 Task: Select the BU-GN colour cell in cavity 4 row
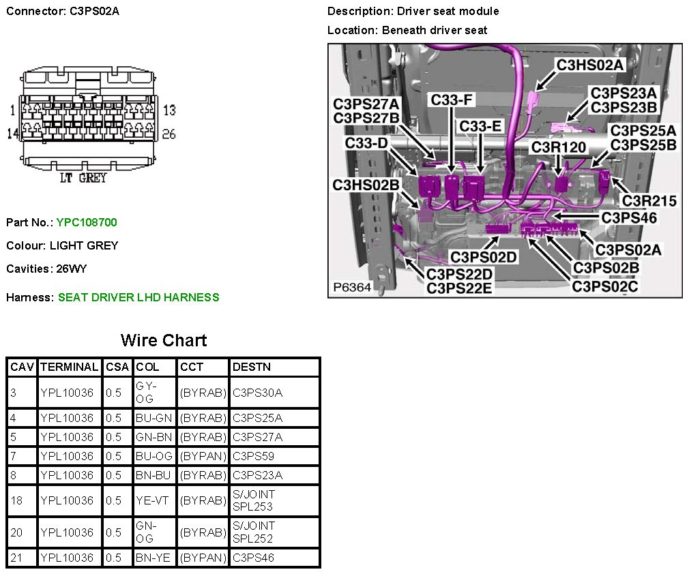pyautogui.click(x=154, y=418)
